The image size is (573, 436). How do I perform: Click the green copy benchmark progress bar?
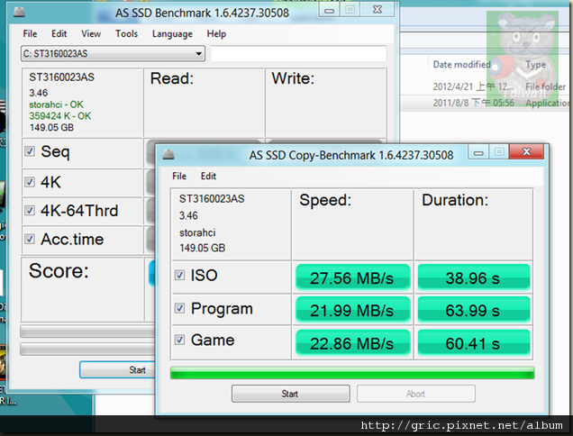pyautogui.click(x=352, y=373)
